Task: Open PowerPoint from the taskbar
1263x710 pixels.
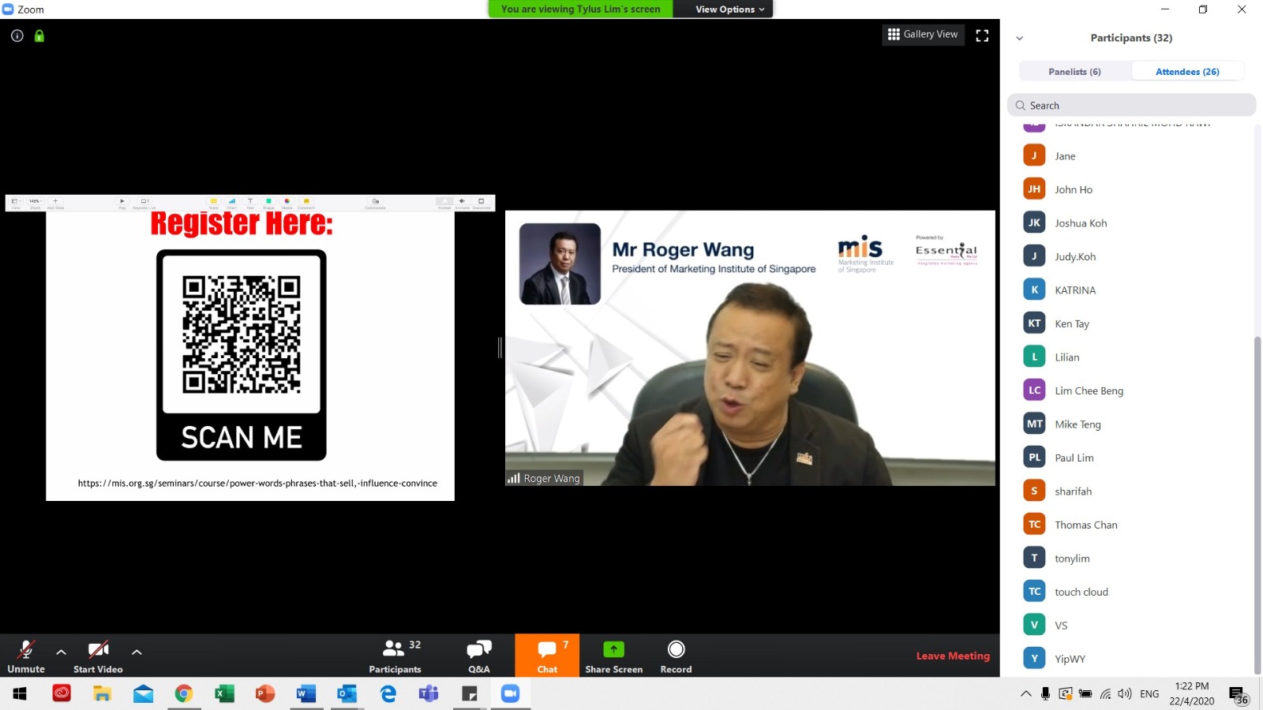Action: tap(265, 693)
